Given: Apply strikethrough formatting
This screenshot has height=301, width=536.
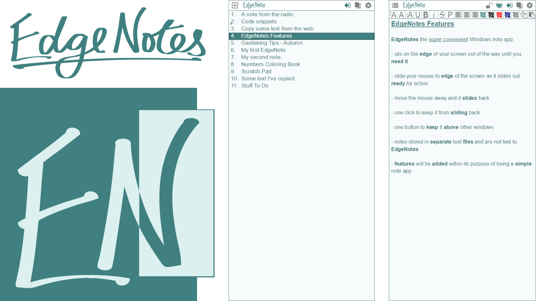Looking at the screenshot, I should pyautogui.click(x=442, y=15).
